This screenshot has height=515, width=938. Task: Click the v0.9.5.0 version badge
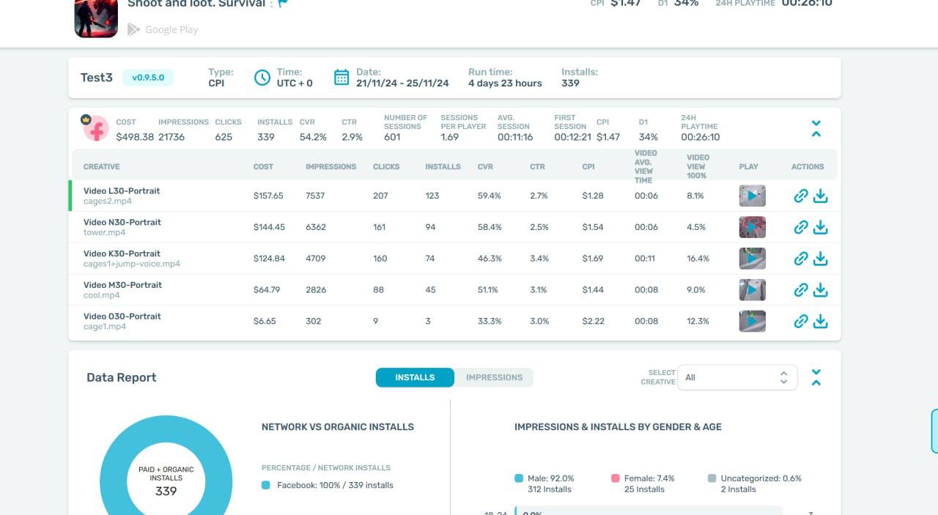(x=147, y=76)
